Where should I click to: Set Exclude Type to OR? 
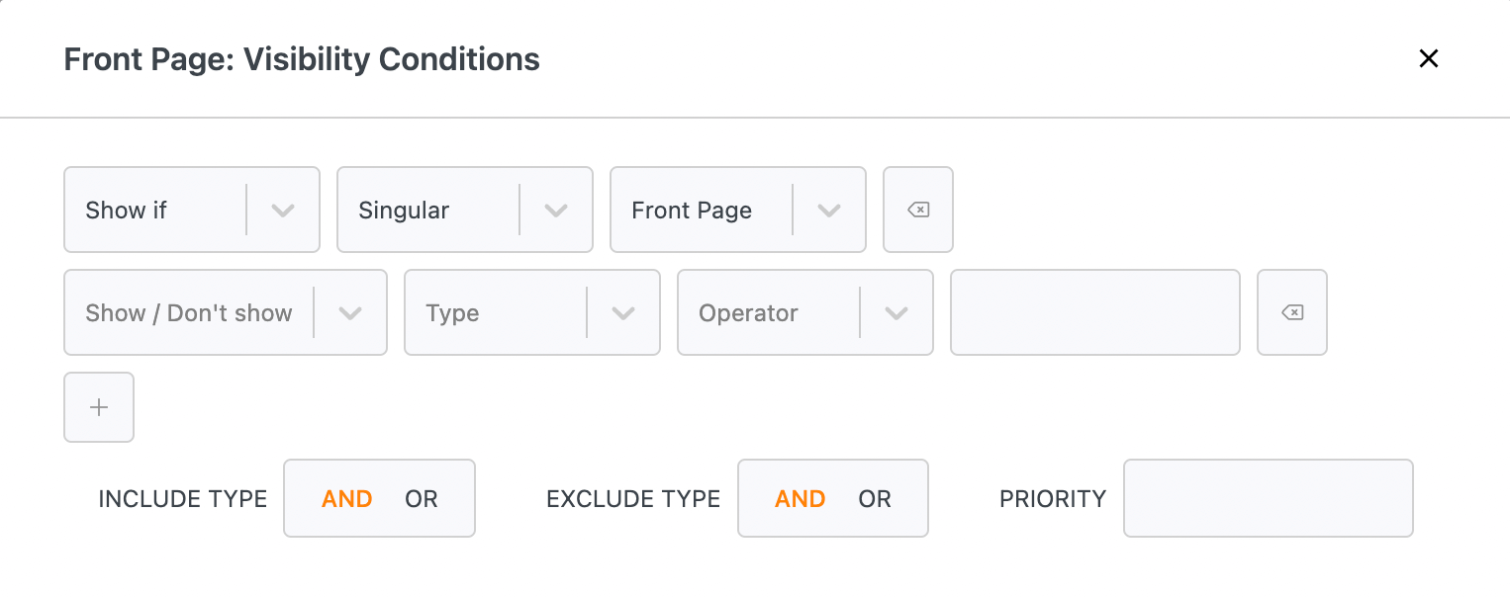coord(875,499)
